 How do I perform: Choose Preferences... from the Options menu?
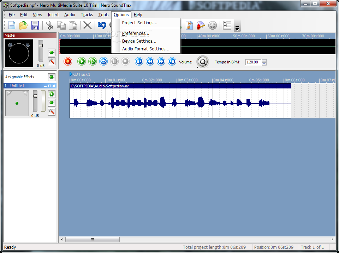coord(146,33)
